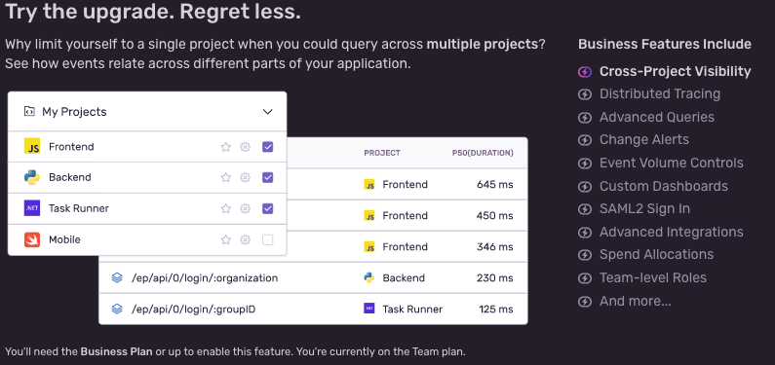Uncheck the Backend project checkbox
Viewport: 775px width, 365px height.
pos(267,177)
